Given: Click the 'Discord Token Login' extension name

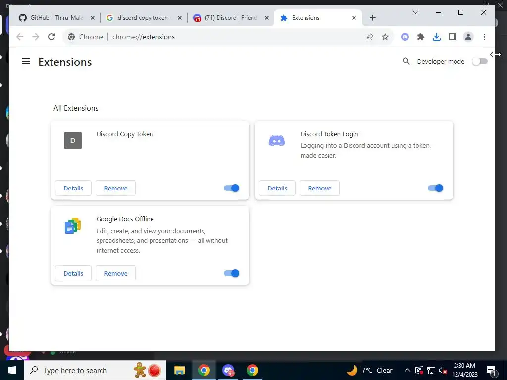Looking at the screenshot, I should coord(329,134).
